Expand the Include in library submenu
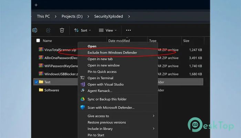241x138 pixels. [154, 128]
